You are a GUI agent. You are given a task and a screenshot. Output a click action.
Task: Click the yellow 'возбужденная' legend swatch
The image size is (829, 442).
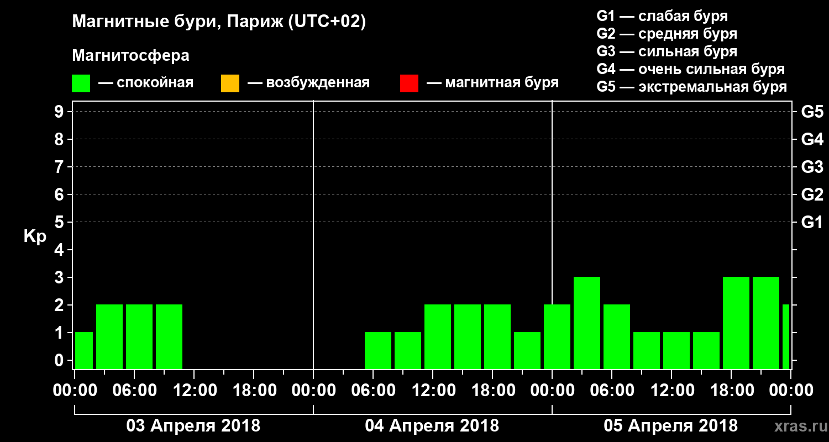click(x=230, y=83)
